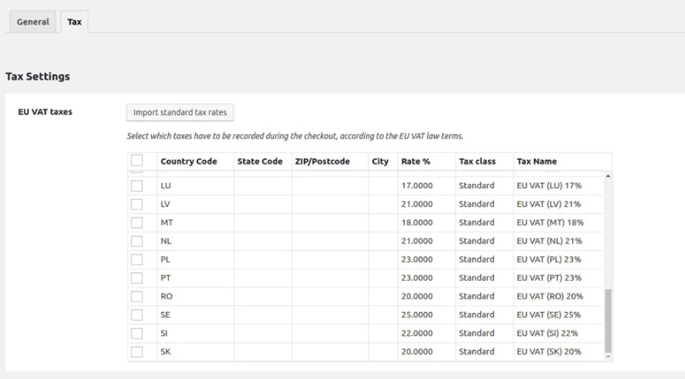Click the EU VAT (RO) 20% tax name

550,296
